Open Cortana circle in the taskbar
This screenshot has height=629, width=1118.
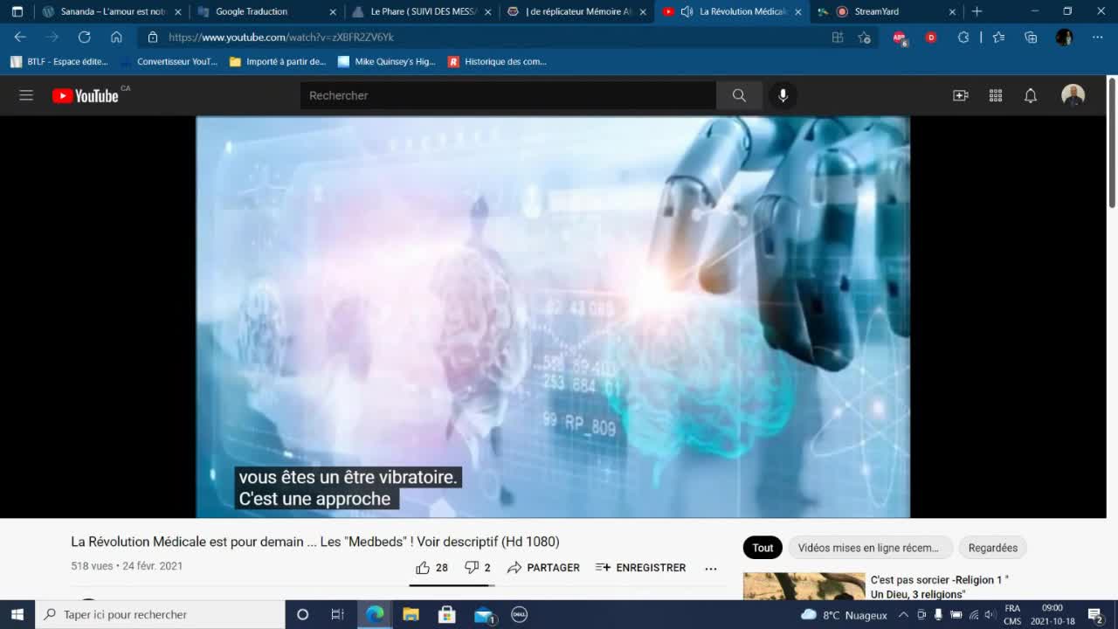pyautogui.click(x=302, y=614)
